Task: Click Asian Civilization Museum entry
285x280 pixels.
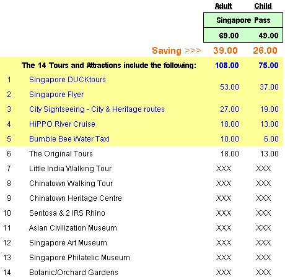Action: tap(73, 228)
